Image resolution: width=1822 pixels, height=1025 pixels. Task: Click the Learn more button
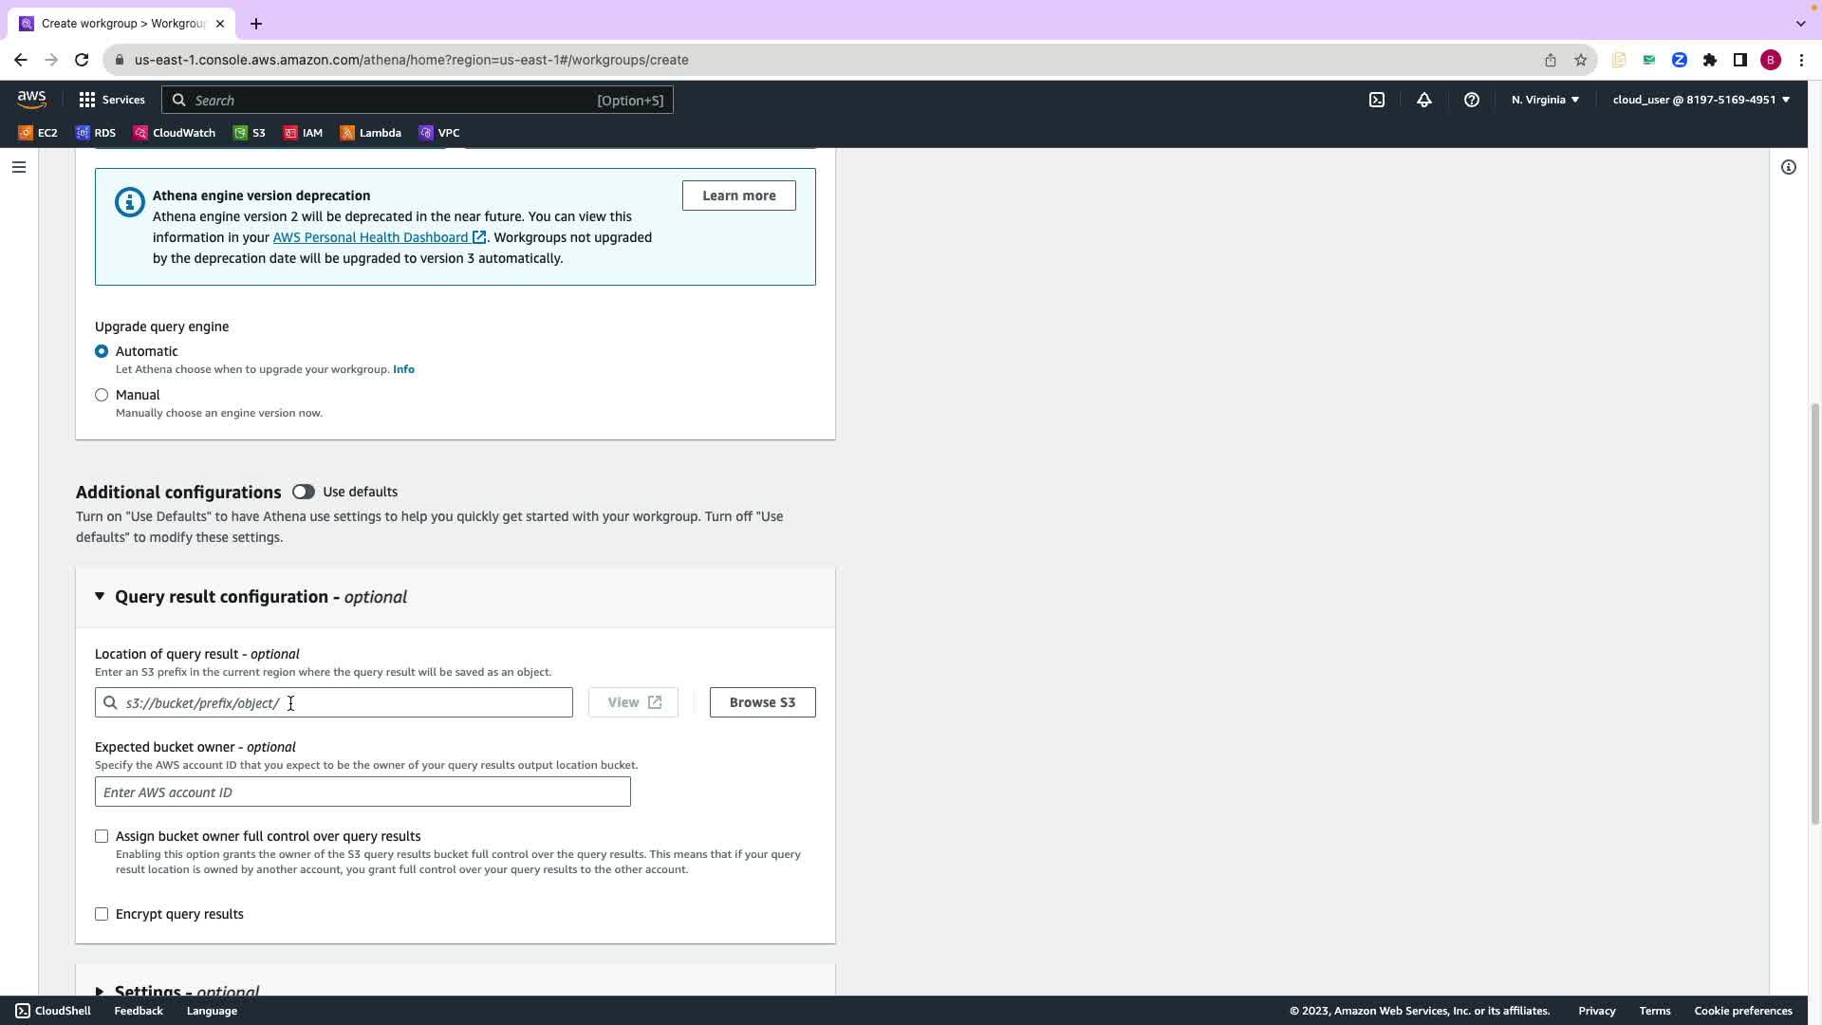[738, 196]
